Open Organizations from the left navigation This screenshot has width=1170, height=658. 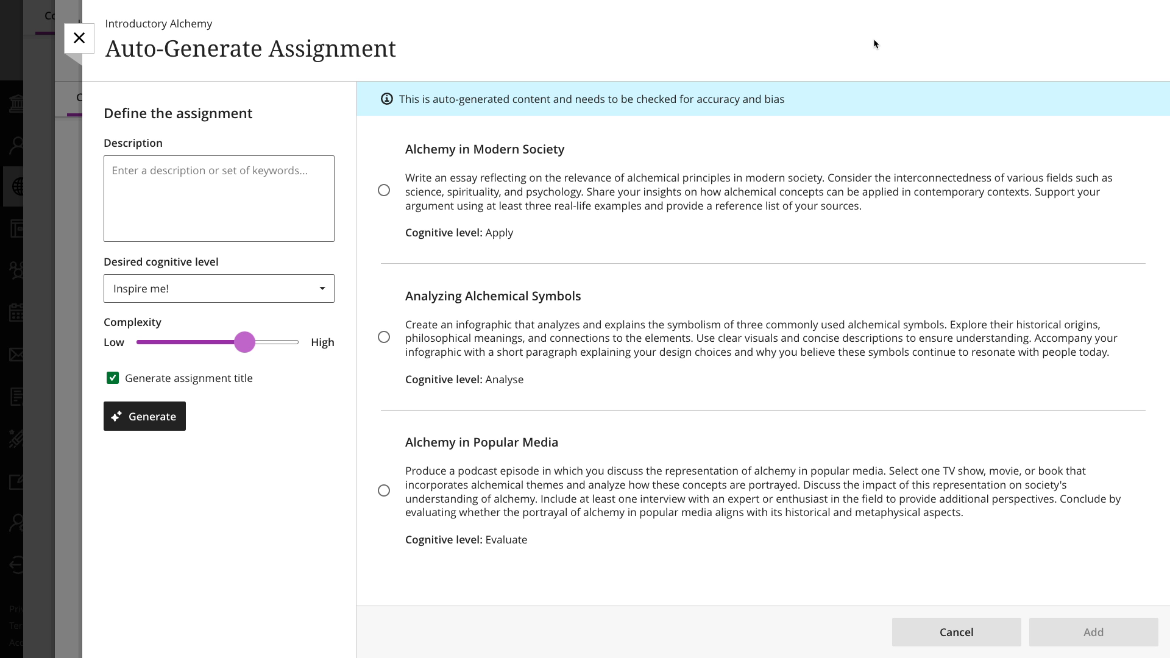click(16, 271)
